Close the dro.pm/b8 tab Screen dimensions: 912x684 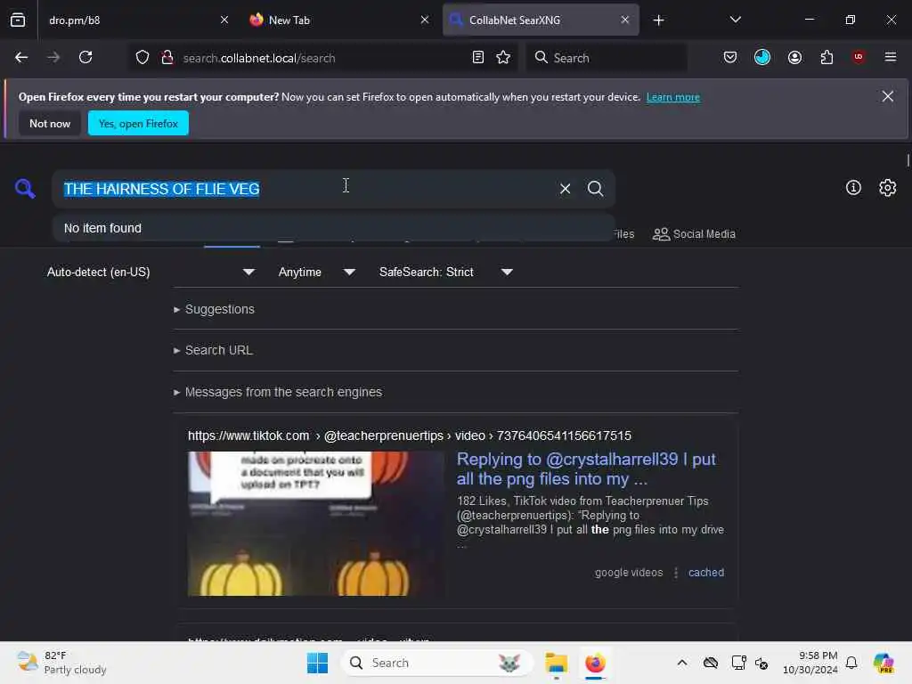224,20
